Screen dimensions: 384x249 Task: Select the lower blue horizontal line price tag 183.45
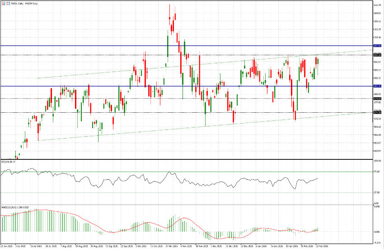(x=378, y=86)
